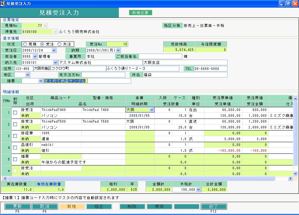Click the 新規伝票 status label
This screenshot has width=299, height=215.
pos(140,13)
